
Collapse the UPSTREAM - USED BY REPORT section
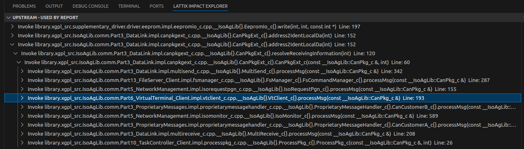point(9,18)
